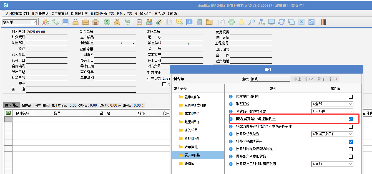Switch to the 副产品 tab
The image size is (372, 174).
click(x=26, y=105)
